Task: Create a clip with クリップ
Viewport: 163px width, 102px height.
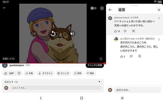Action: [x=63, y=73]
